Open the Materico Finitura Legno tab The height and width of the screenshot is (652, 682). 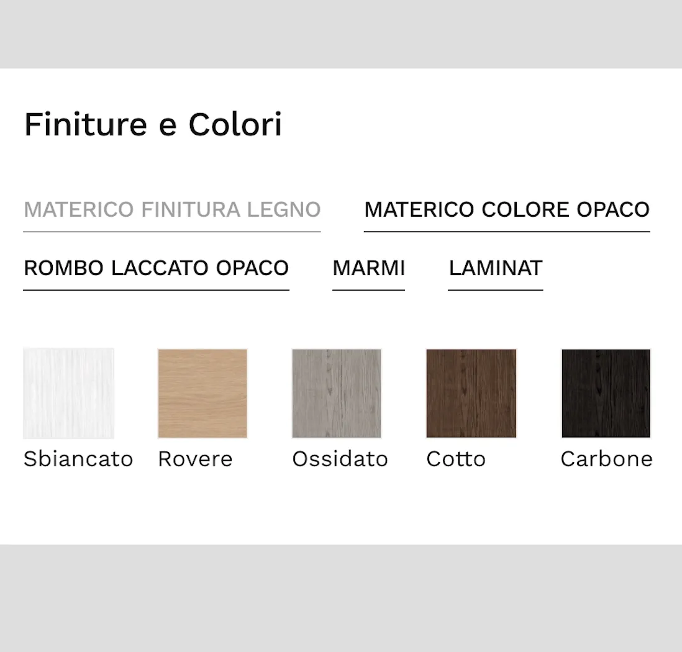172,210
